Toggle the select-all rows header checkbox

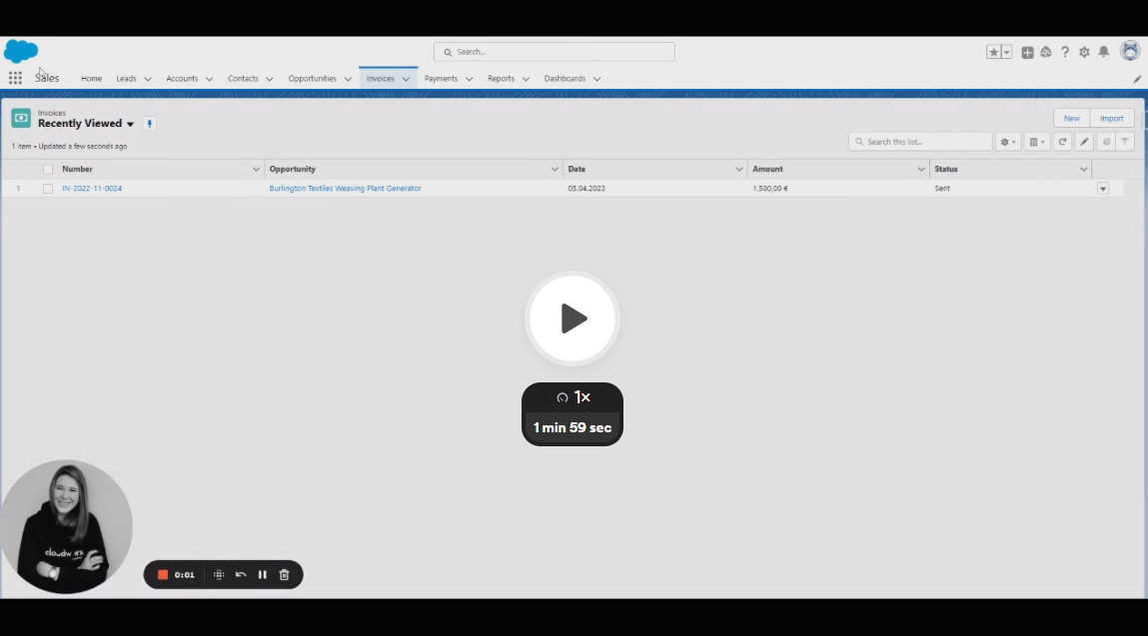pyautogui.click(x=48, y=169)
